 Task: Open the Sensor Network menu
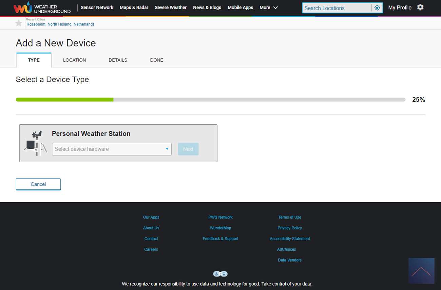pyautogui.click(x=97, y=7)
